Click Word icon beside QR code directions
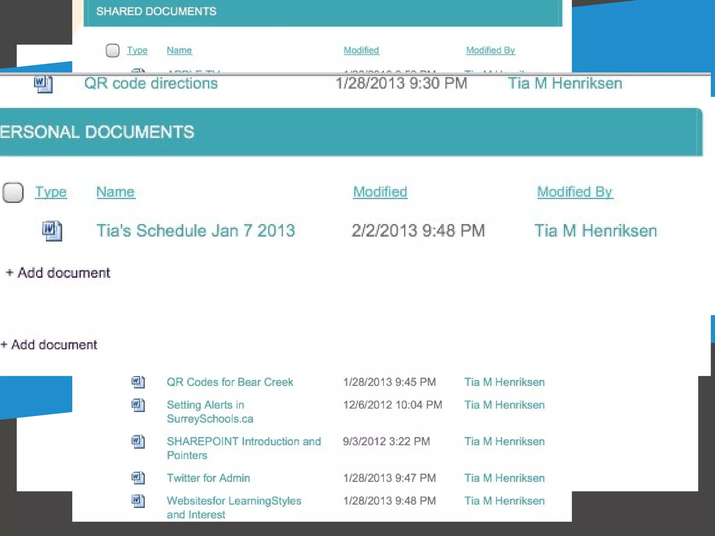715x536 pixels. coord(43,84)
